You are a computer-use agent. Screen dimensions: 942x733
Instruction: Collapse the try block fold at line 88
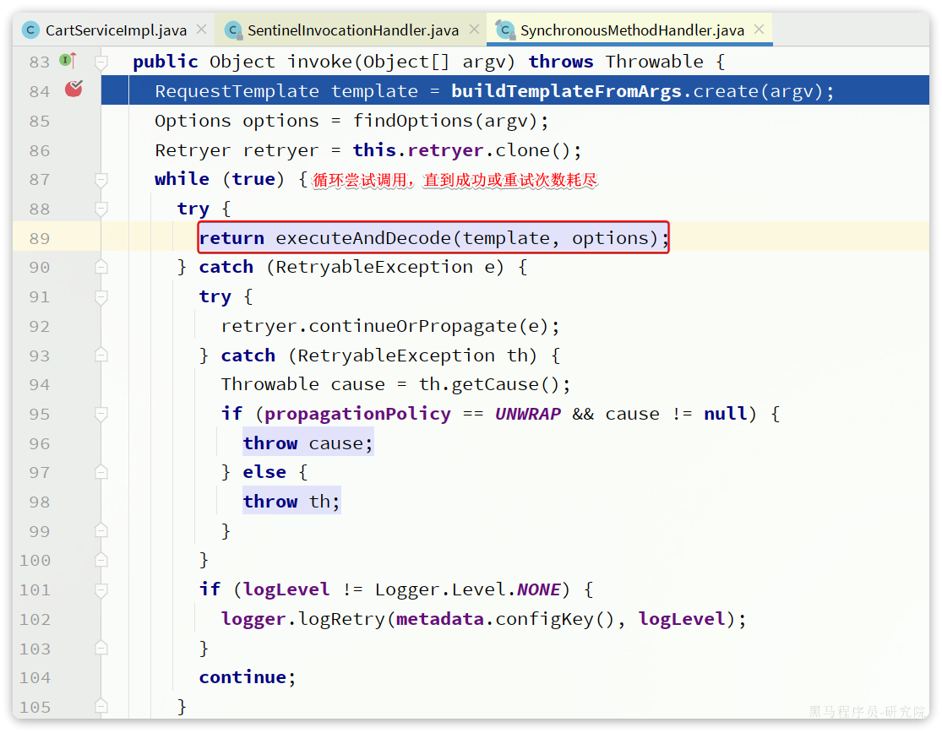point(101,209)
